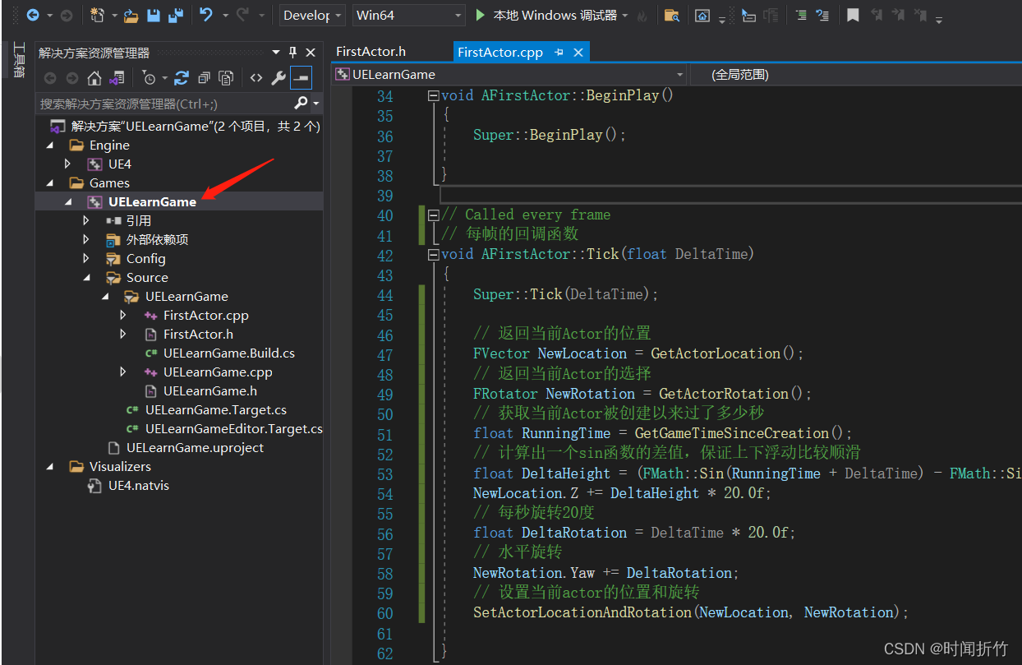Image resolution: width=1022 pixels, height=665 pixels.
Task: Open pending changes filter dropdown arrow
Action: pyautogui.click(x=164, y=79)
